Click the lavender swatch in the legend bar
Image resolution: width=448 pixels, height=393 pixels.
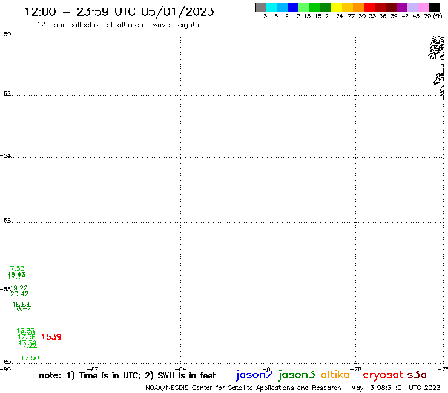coord(413,8)
